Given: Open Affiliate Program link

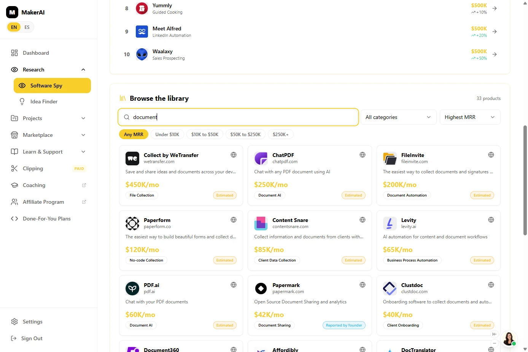Looking at the screenshot, I should [49, 202].
